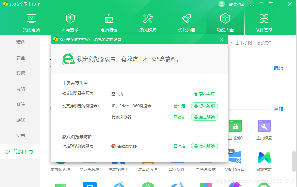Select 实用 in left sidebar
This screenshot has height=187, width=297.
tap(20, 135)
